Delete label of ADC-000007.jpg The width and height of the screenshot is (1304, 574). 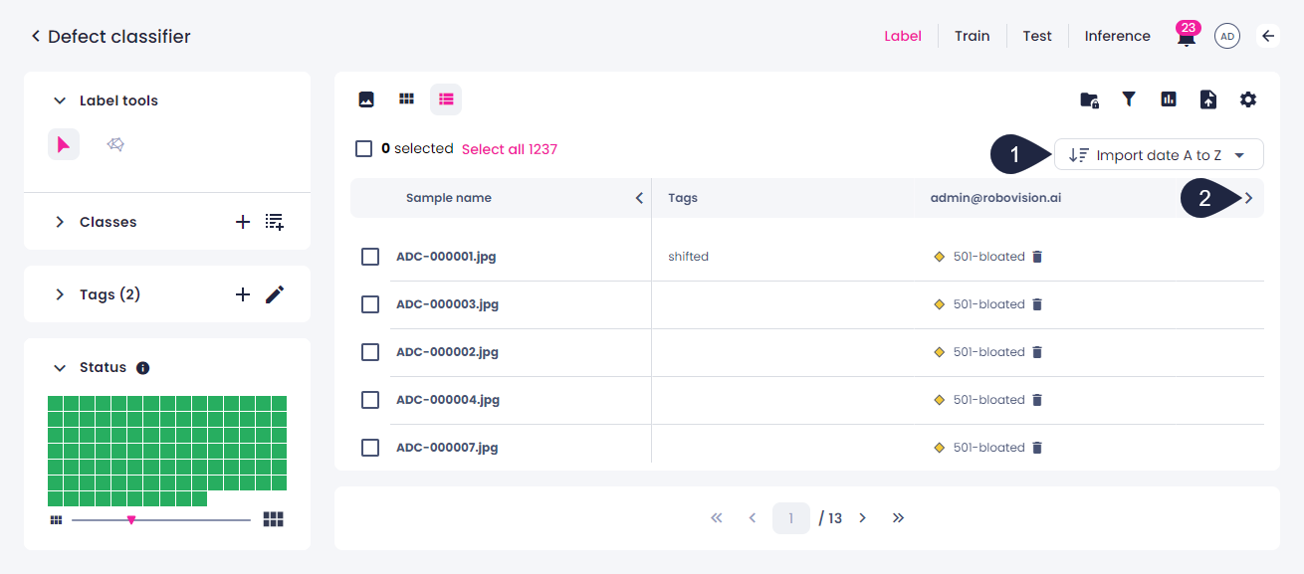click(1037, 448)
